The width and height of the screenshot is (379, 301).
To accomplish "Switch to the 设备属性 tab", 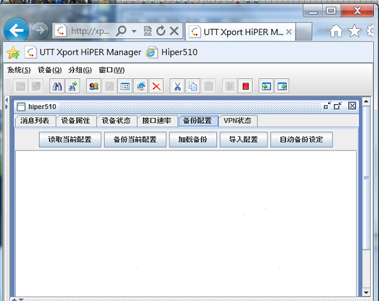I will [x=76, y=120].
